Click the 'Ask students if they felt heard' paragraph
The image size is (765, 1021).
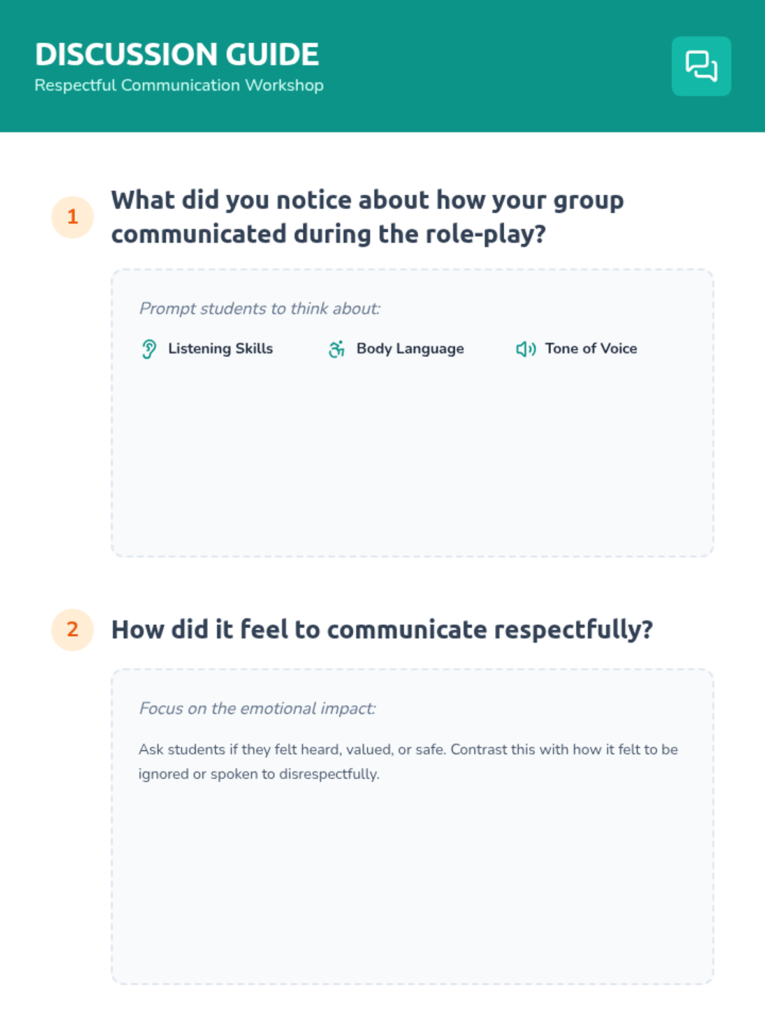tap(408, 761)
